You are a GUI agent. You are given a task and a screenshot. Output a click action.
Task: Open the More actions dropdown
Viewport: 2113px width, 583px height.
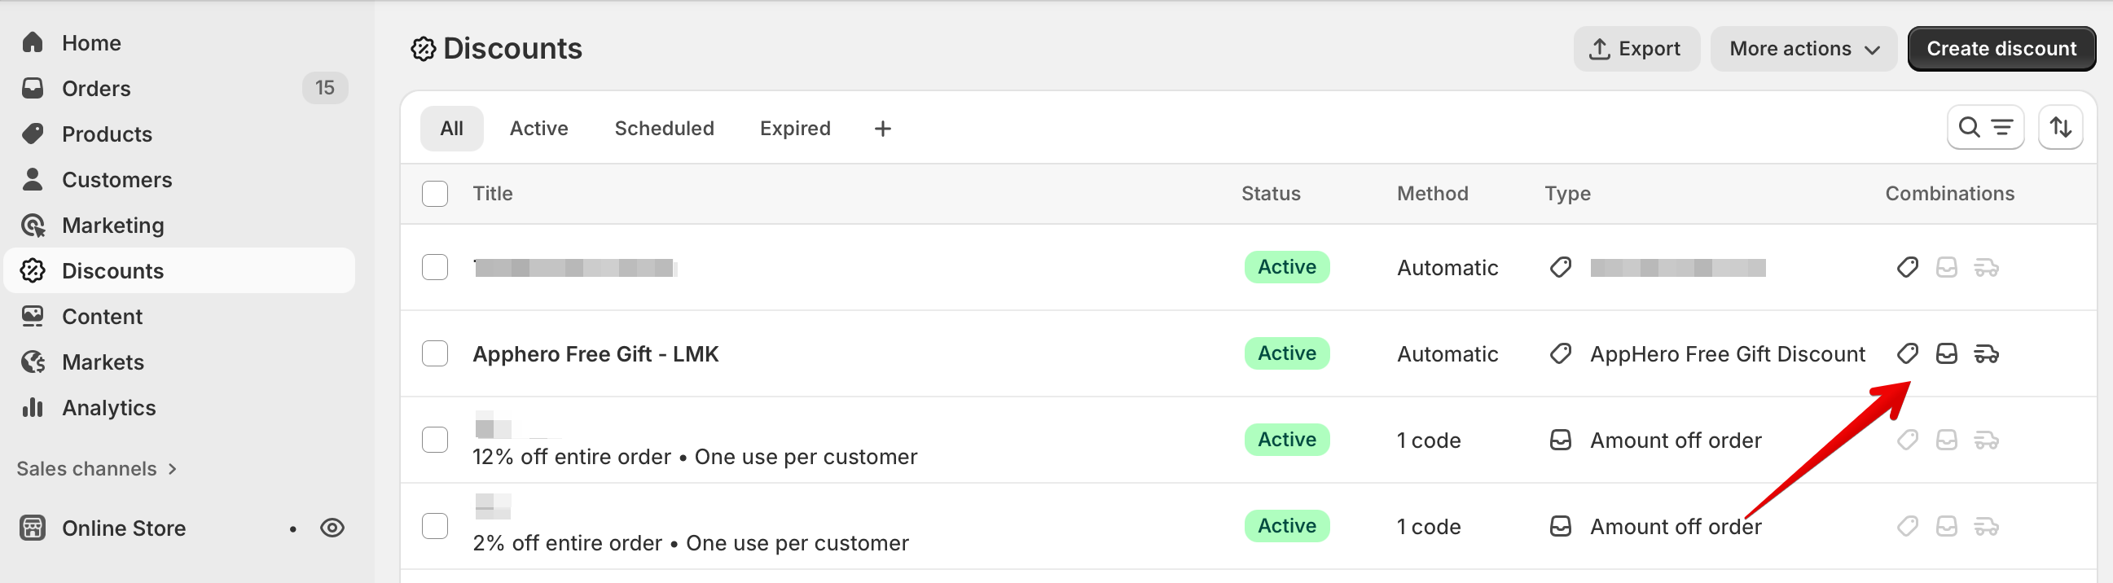(x=1803, y=49)
